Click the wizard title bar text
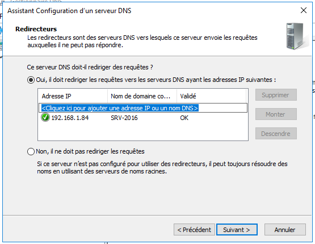Image resolution: width=315 pixels, height=244 pixels. [x=69, y=11]
